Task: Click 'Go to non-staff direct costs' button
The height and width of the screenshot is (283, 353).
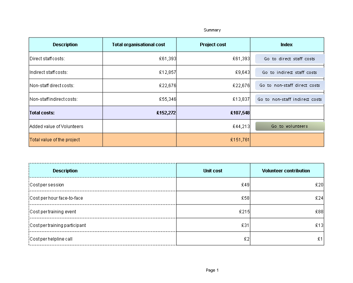Action: (290, 86)
